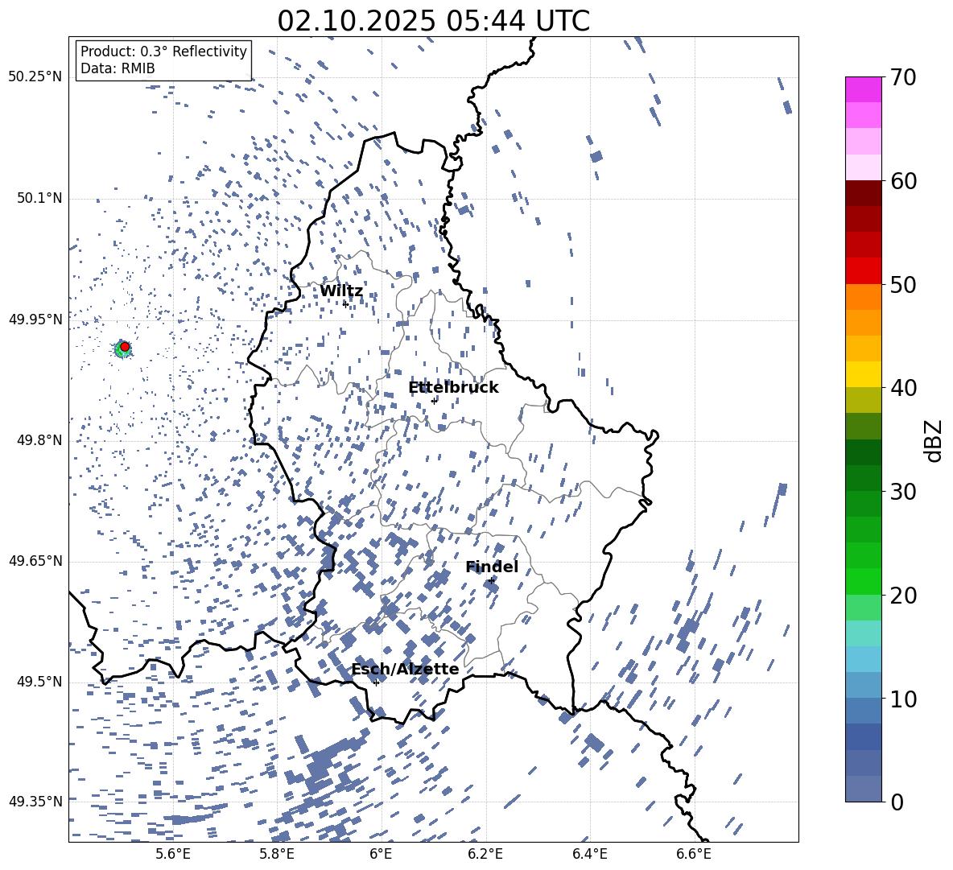Click the Ettelbruck city label

(x=453, y=388)
